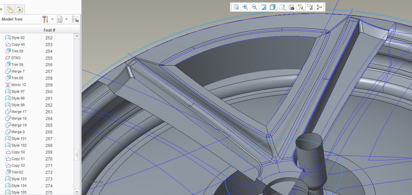Select the Copy 52 feature

(x=15, y=165)
